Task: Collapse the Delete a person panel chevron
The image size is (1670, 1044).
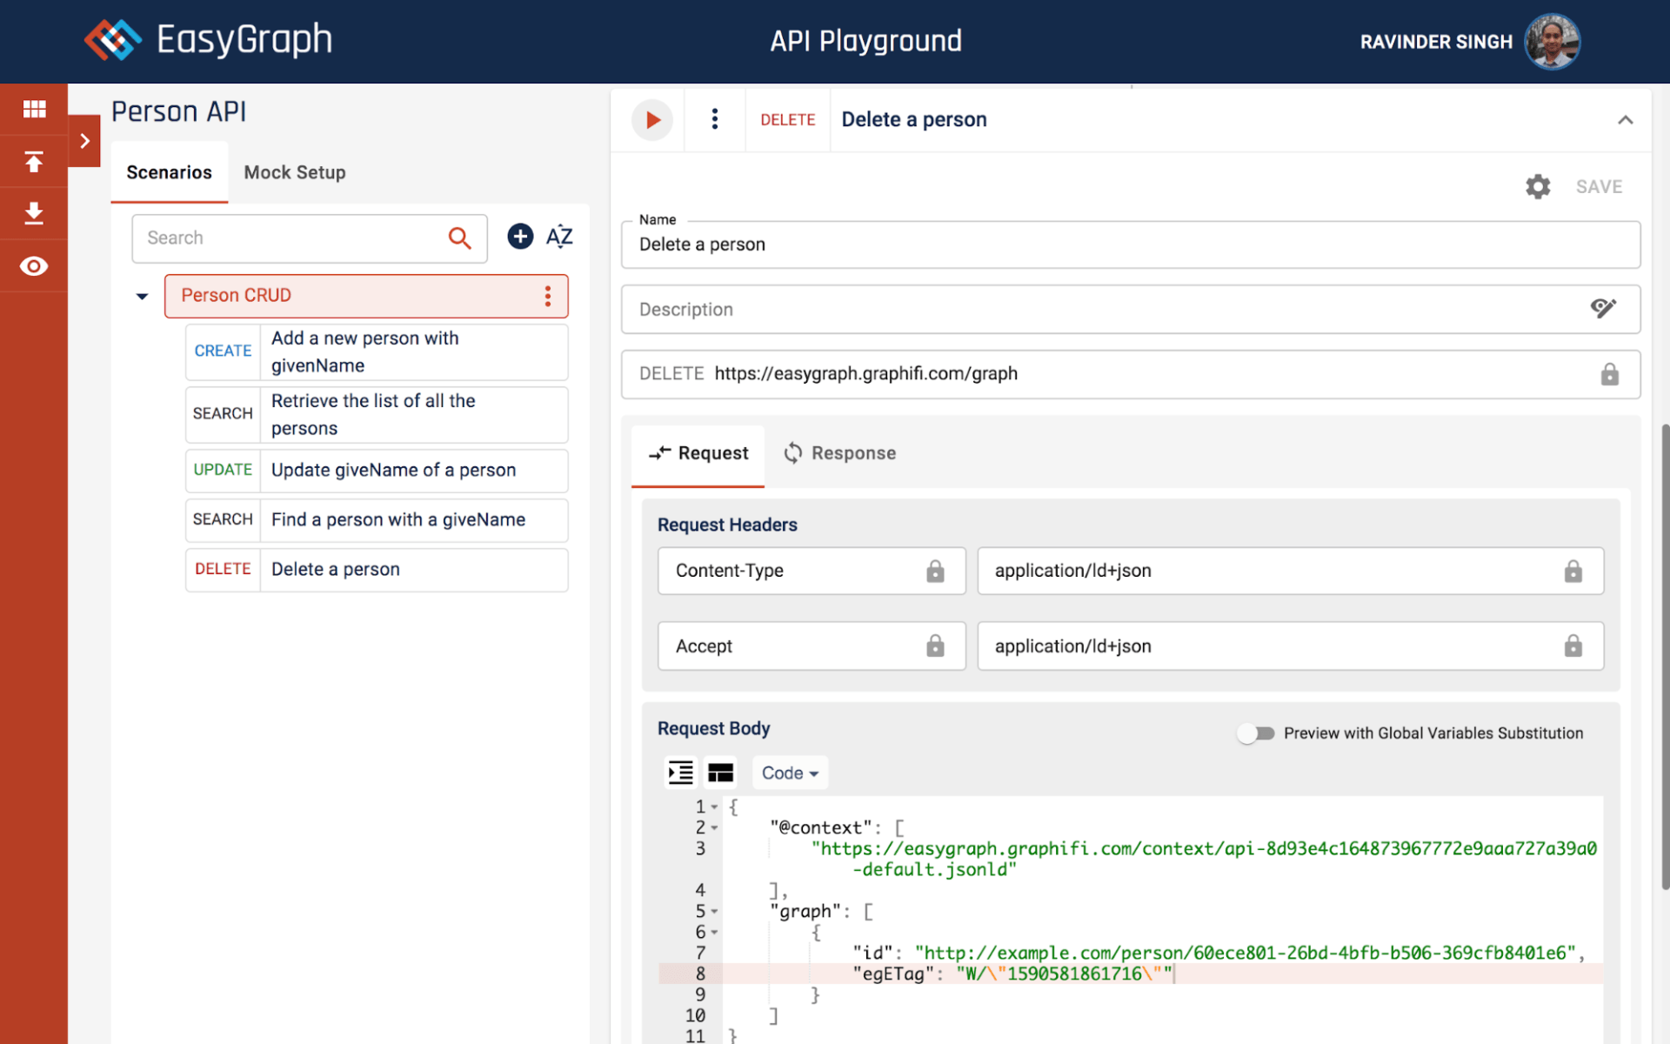Action: 1625,120
